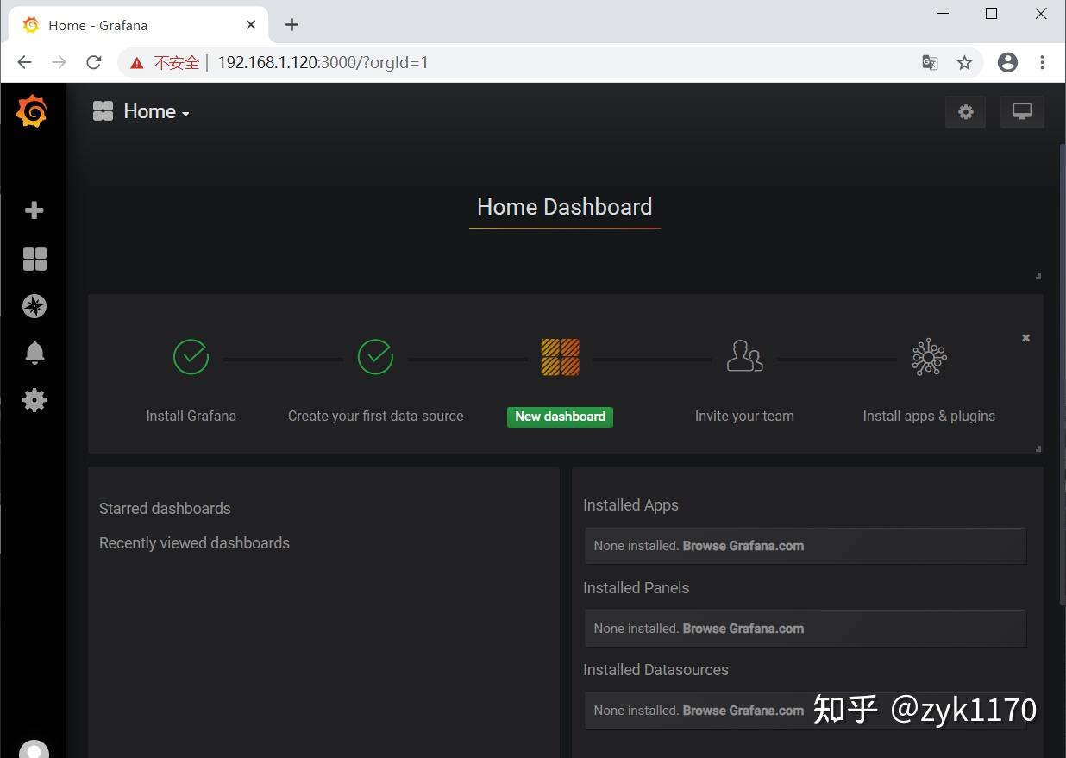The image size is (1066, 758).
Task: Dismiss the getting started panel with X
Action: 1025,338
